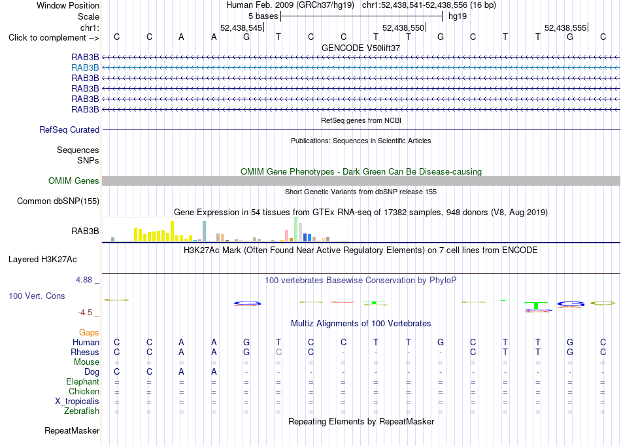The image size is (621, 446).
Task: Click the 5 bases scale bar
Action: click(361, 16)
